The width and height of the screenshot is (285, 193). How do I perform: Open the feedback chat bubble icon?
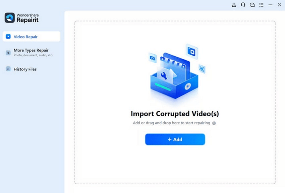(x=252, y=5)
